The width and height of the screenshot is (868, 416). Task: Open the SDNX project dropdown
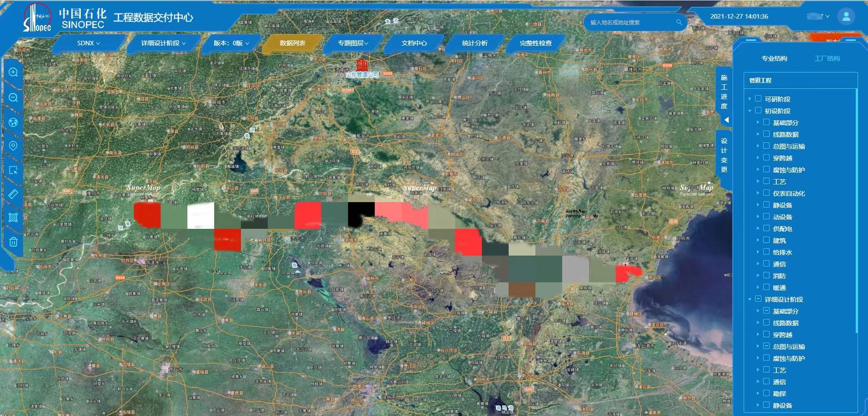tap(88, 43)
